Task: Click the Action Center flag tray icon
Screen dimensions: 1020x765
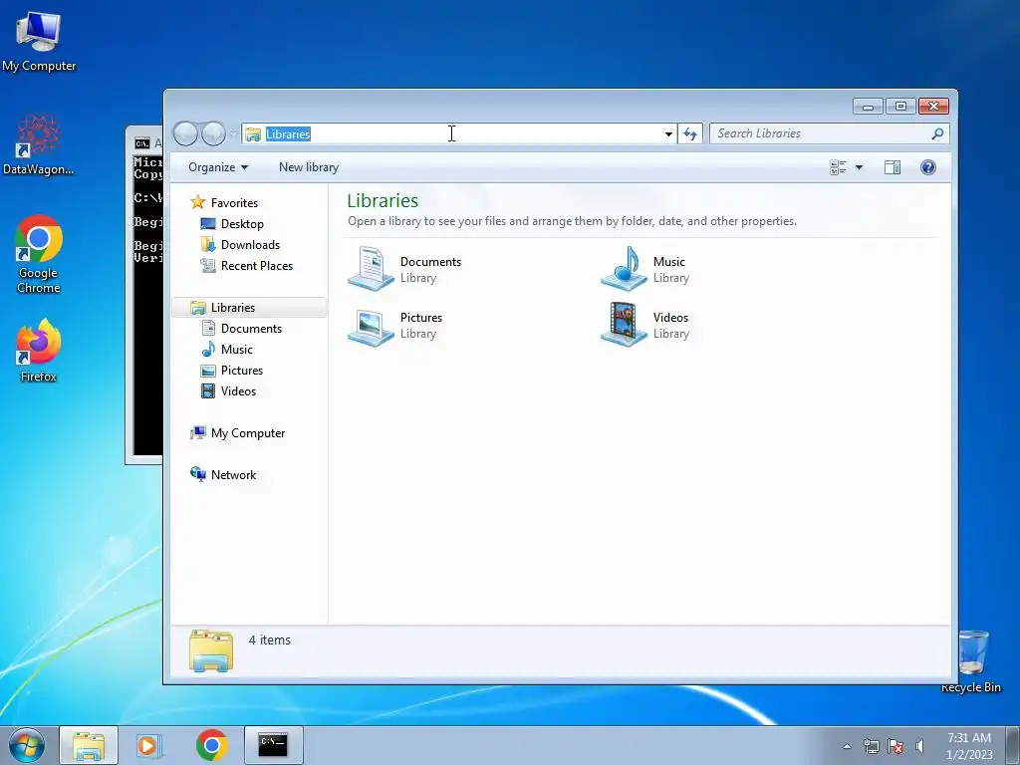Action: tap(895, 746)
